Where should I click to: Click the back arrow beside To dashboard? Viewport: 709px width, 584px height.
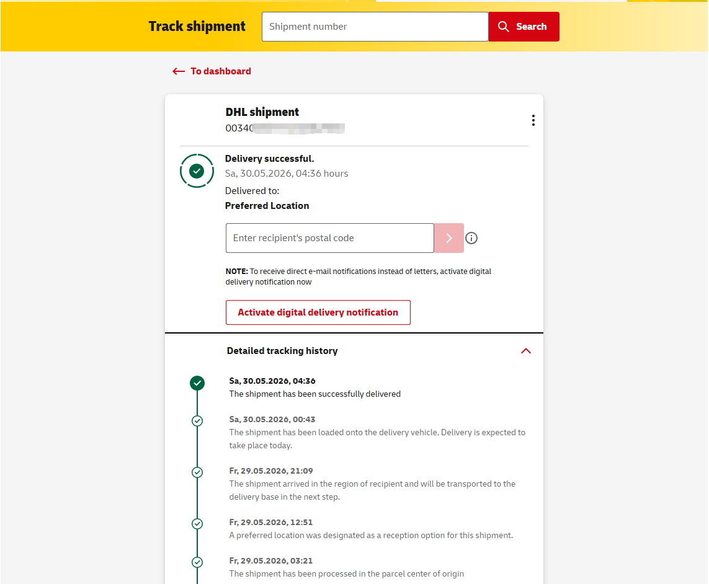tap(179, 71)
